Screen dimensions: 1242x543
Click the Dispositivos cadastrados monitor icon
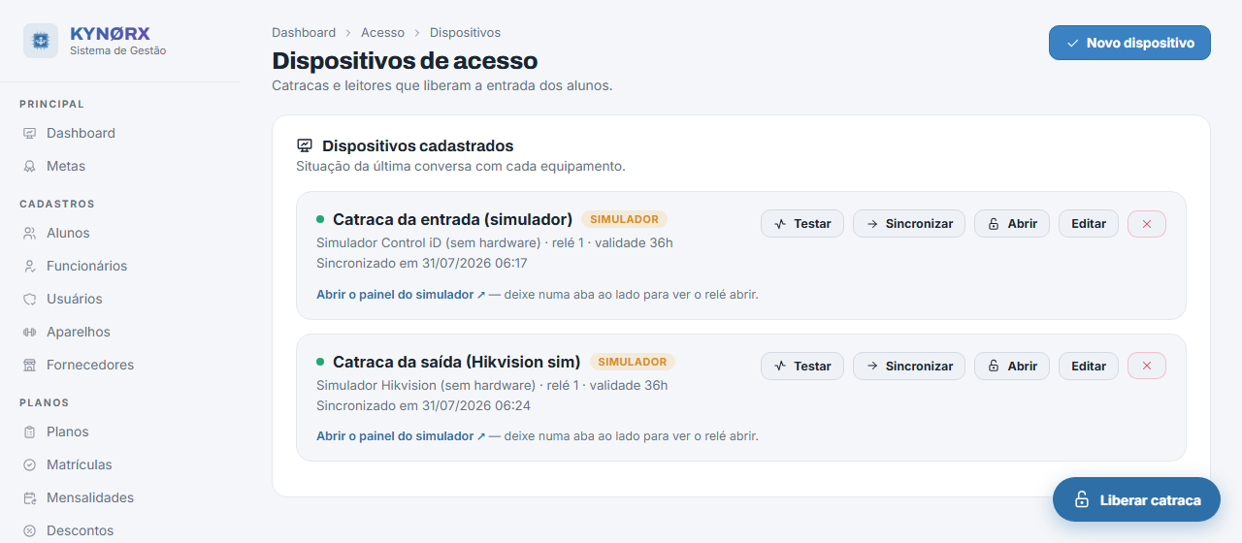click(305, 145)
